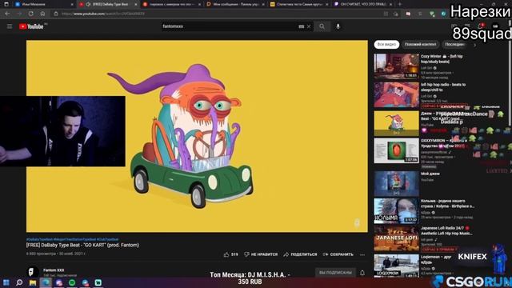
Task: Open lofi hip hop radio thumbnail
Action: [x=397, y=94]
